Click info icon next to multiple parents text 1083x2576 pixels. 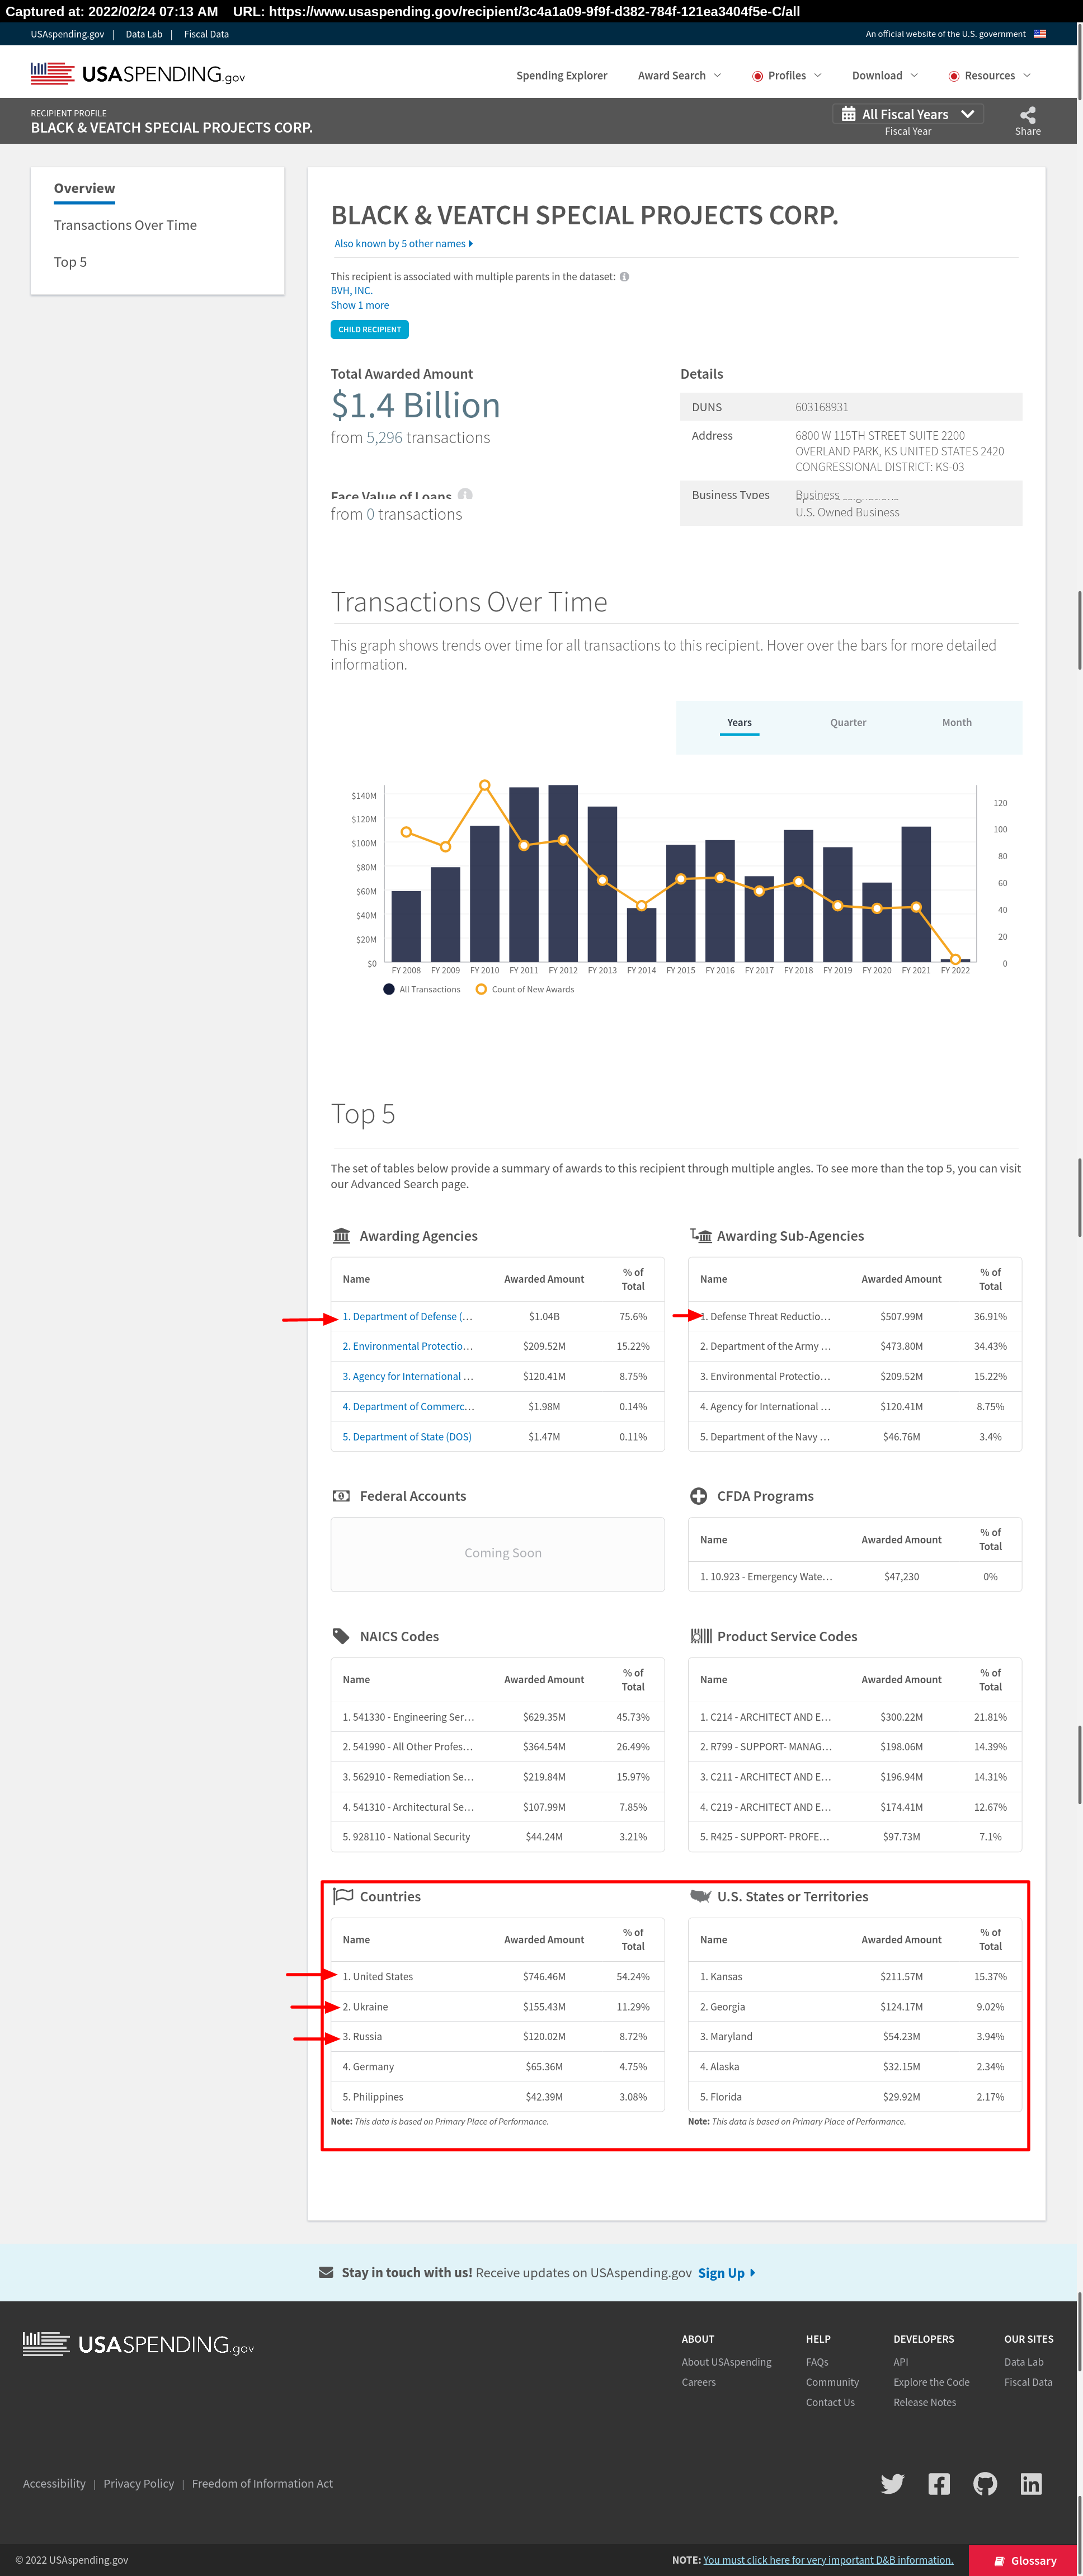(624, 277)
